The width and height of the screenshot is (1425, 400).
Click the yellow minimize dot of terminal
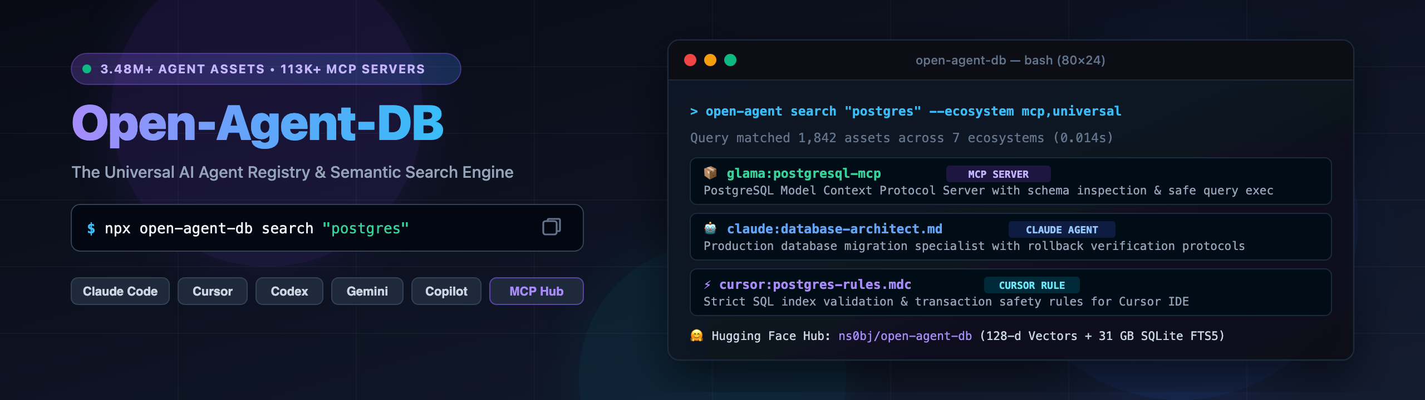[710, 60]
